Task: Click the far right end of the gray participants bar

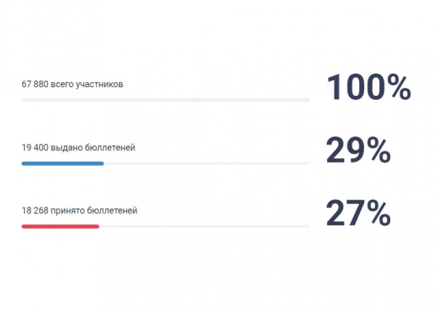Action: pyautogui.click(x=307, y=99)
